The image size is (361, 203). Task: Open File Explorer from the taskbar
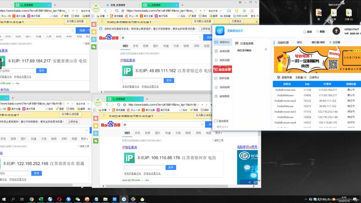coord(105,199)
